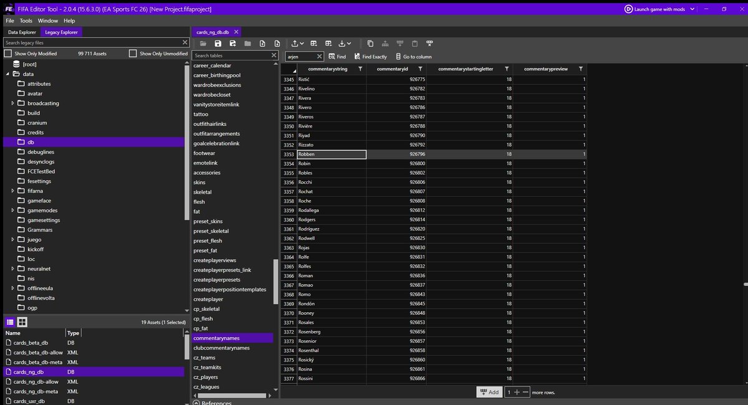Image resolution: width=748 pixels, height=405 pixels.
Task: Close the cards_ng_db.db tab
Action: coord(236,32)
